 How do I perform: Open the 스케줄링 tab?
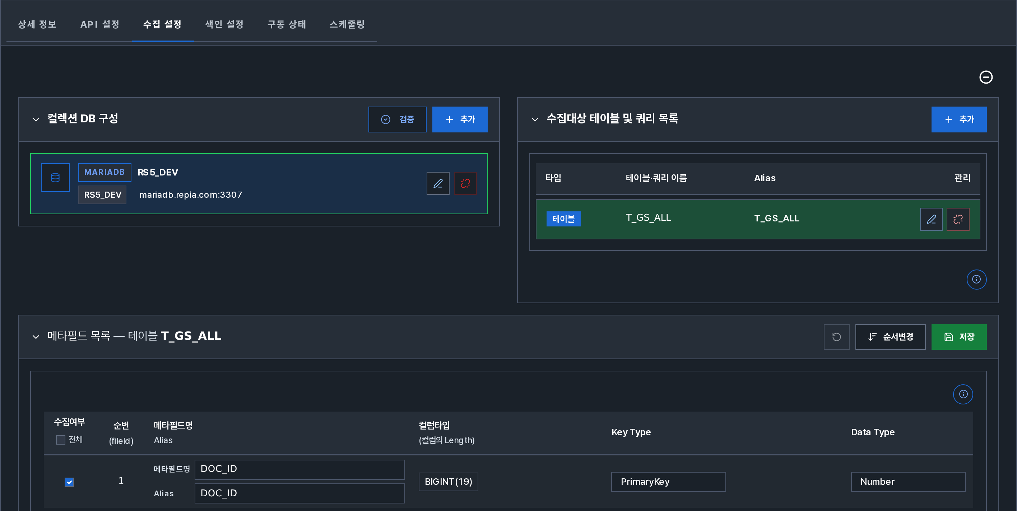pos(347,24)
